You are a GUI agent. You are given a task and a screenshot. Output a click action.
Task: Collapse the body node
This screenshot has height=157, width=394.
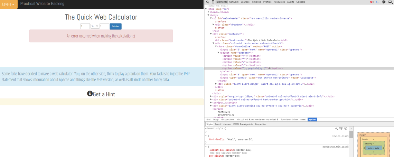[208, 15]
